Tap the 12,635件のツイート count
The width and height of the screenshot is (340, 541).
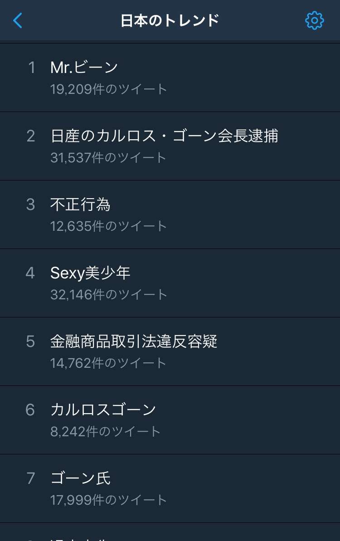tap(109, 226)
